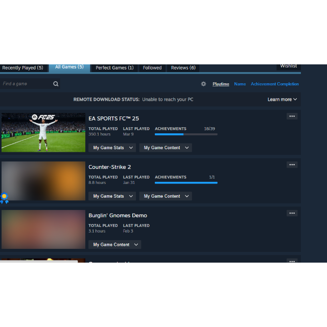Screen dimensions: 327x327
Task: Expand My Game Content for Burglin' Gnomes Demo
Action: click(x=114, y=244)
